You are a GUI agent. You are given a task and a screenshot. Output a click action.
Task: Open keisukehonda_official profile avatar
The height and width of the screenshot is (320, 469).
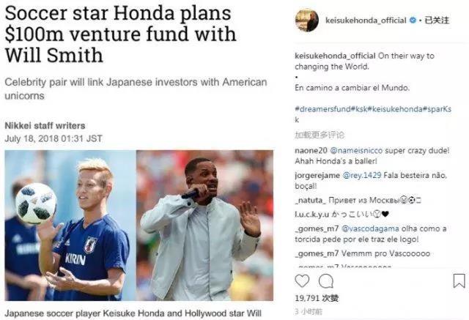[306, 21]
